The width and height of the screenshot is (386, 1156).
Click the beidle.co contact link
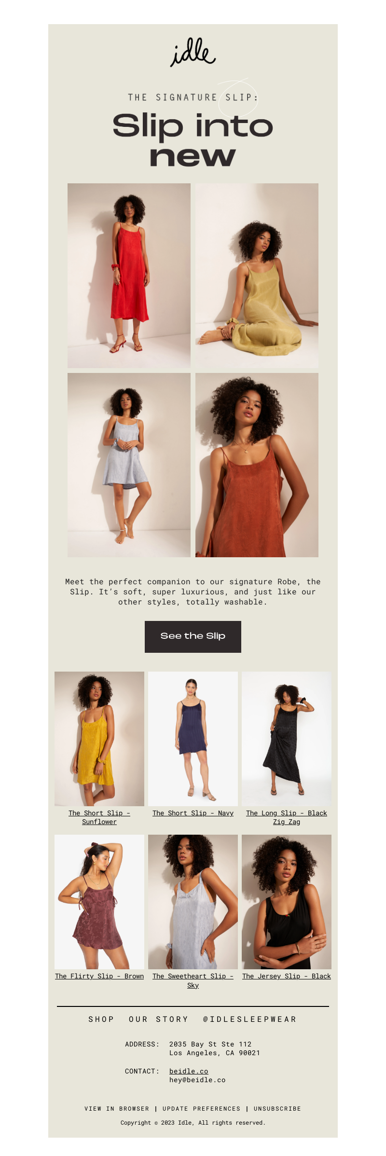tap(189, 1071)
